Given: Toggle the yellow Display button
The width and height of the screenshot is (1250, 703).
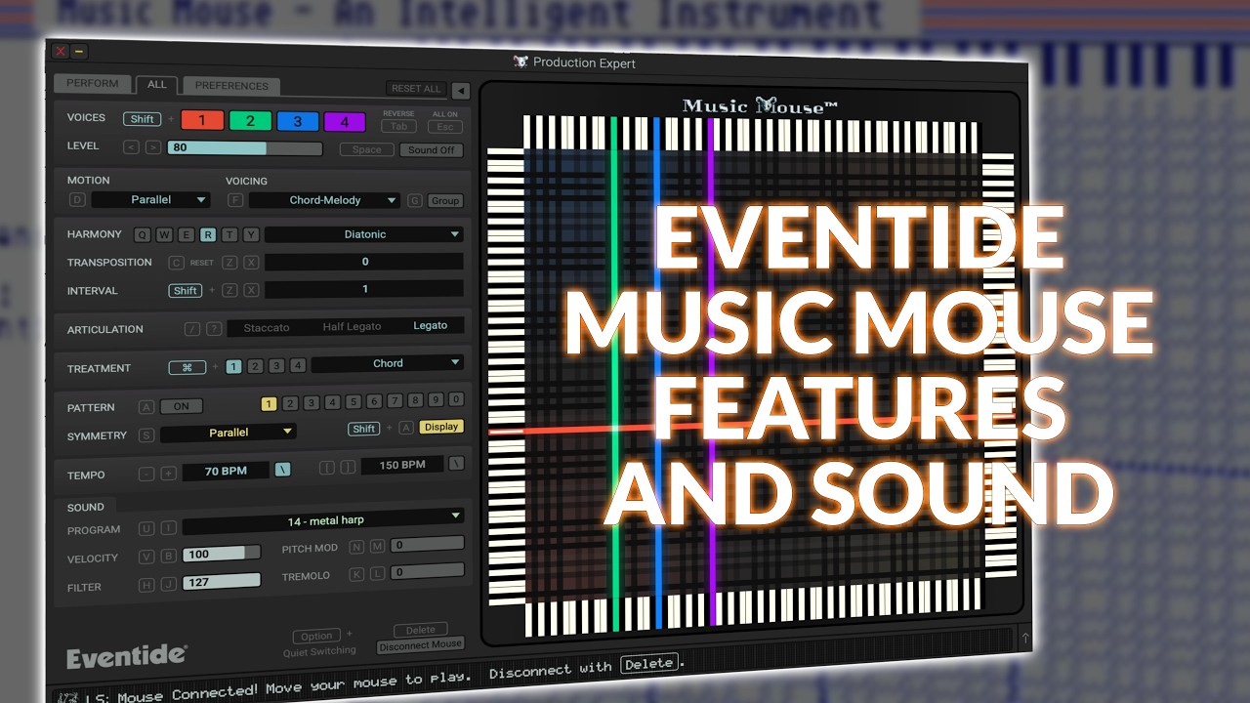Looking at the screenshot, I should (441, 427).
